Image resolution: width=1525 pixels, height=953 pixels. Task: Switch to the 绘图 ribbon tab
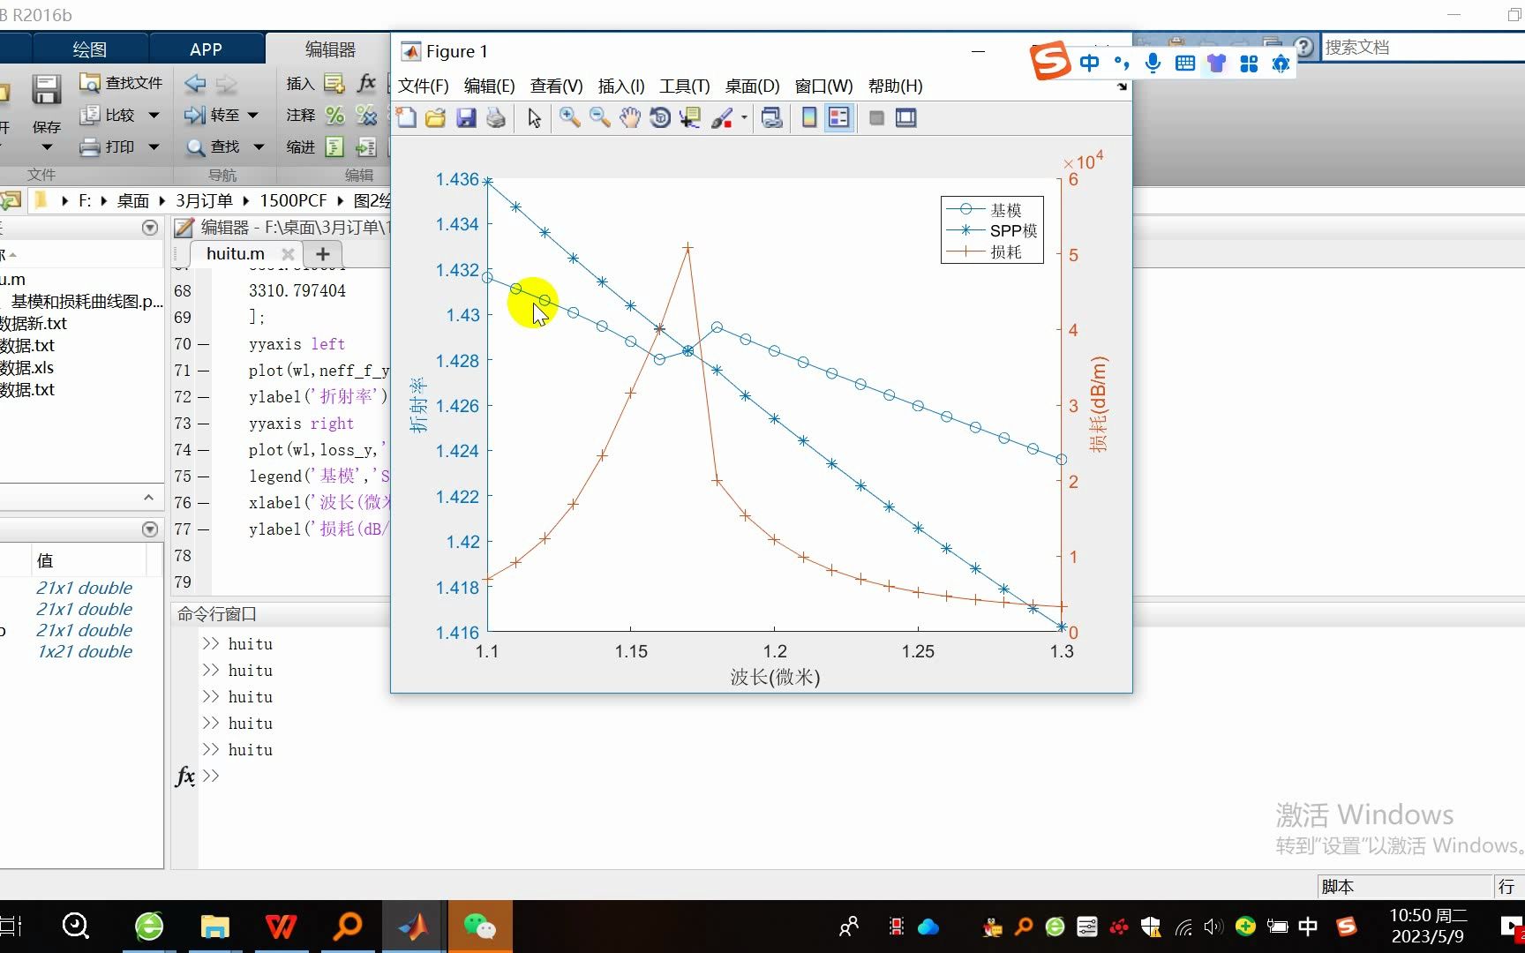pos(89,49)
